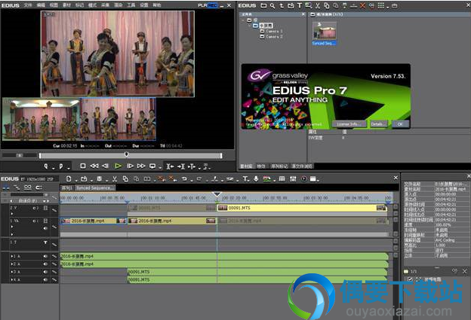Expand the 2 A audio track
The height and width of the screenshot is (320, 471).
[12, 264]
